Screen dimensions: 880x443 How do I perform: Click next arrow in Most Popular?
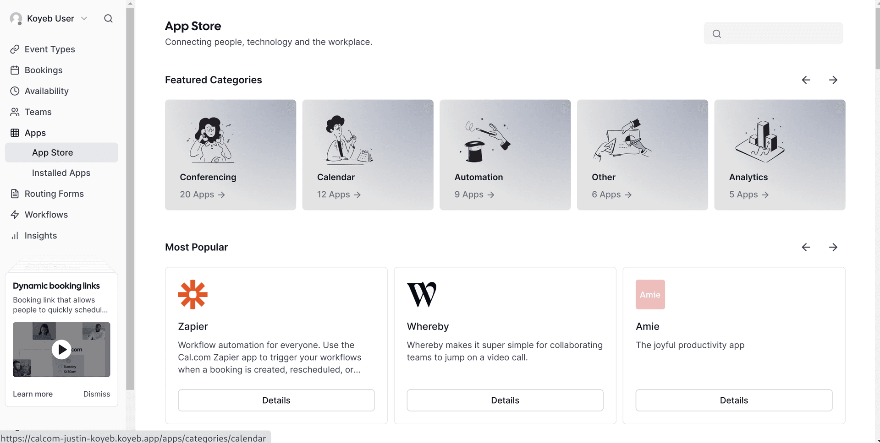tap(833, 247)
